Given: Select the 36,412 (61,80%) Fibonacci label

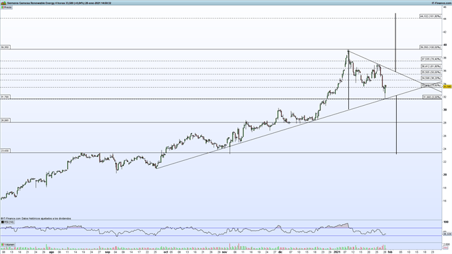Looking at the screenshot, I should (431, 66).
